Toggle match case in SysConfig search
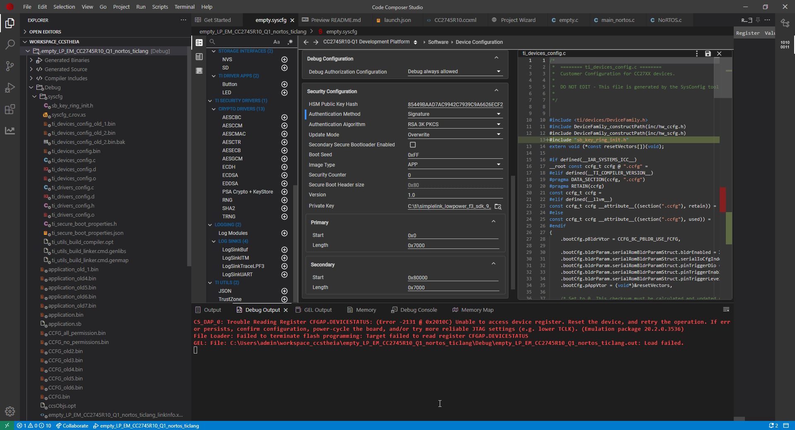The width and height of the screenshot is (795, 430). pyautogui.click(x=277, y=42)
